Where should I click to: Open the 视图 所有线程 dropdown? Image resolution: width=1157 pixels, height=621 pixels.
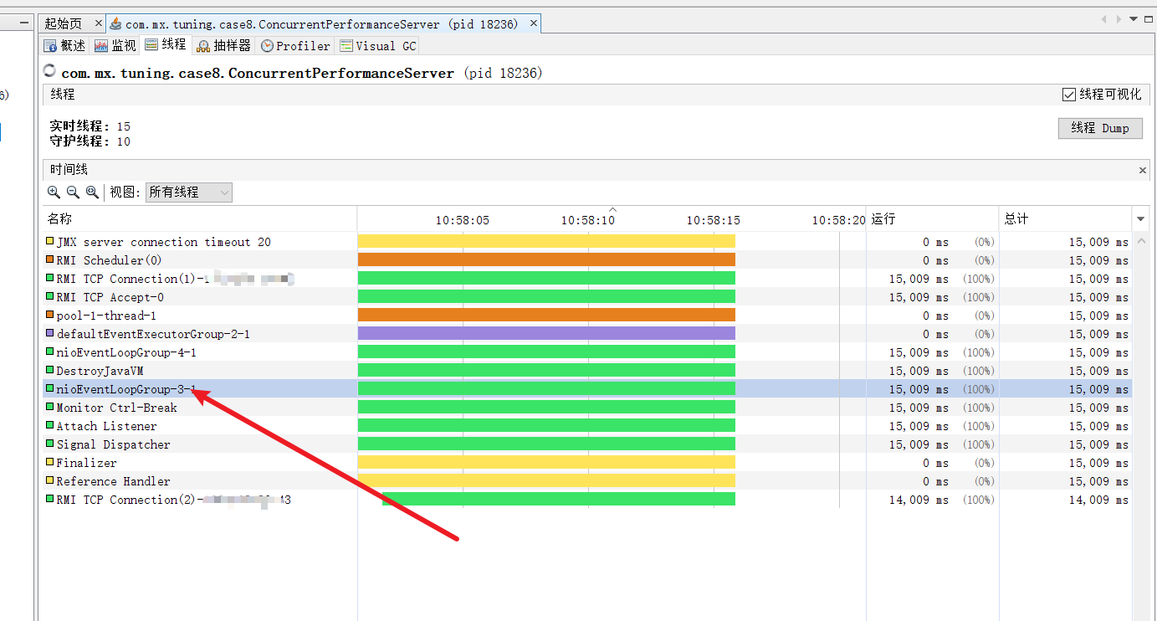click(188, 192)
